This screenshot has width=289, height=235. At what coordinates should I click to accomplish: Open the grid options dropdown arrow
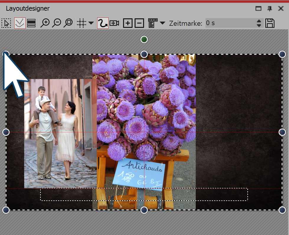[x=91, y=23]
